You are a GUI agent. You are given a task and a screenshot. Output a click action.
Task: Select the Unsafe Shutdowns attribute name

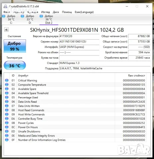[29, 132]
